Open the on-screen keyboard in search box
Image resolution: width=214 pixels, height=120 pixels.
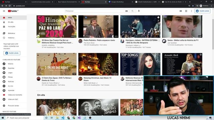coord(126,11)
